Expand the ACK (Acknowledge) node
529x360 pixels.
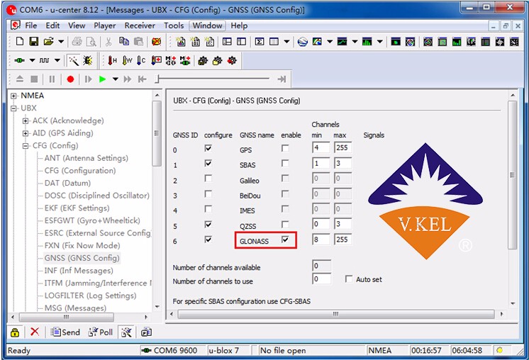[x=26, y=120]
